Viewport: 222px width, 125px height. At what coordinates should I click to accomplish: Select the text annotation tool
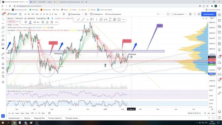pyautogui.click(x=3, y=36)
